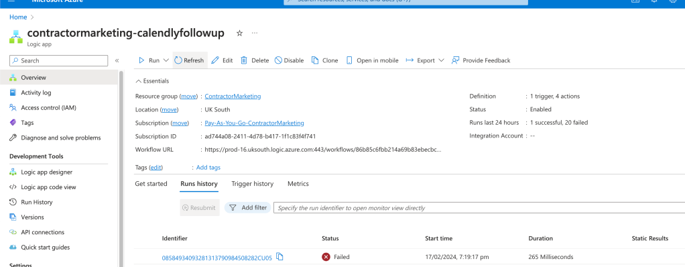685x267 pixels.
Task: Click the '17/02/2024, 7:19:17 pm' start time
Action: click(x=456, y=257)
